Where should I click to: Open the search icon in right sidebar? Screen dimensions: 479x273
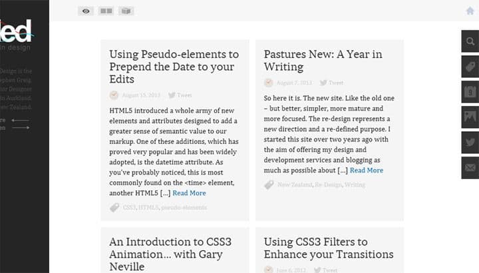pos(470,42)
